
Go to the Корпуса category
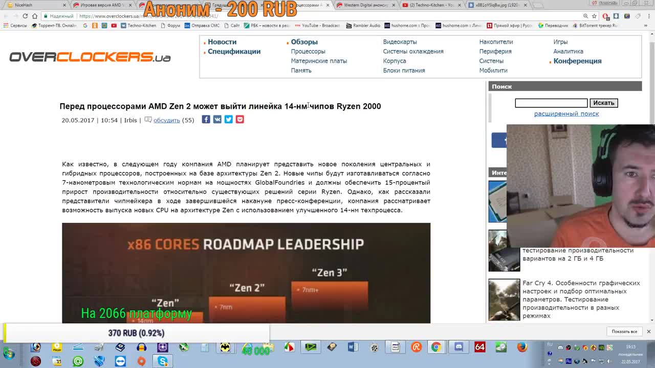pos(395,61)
